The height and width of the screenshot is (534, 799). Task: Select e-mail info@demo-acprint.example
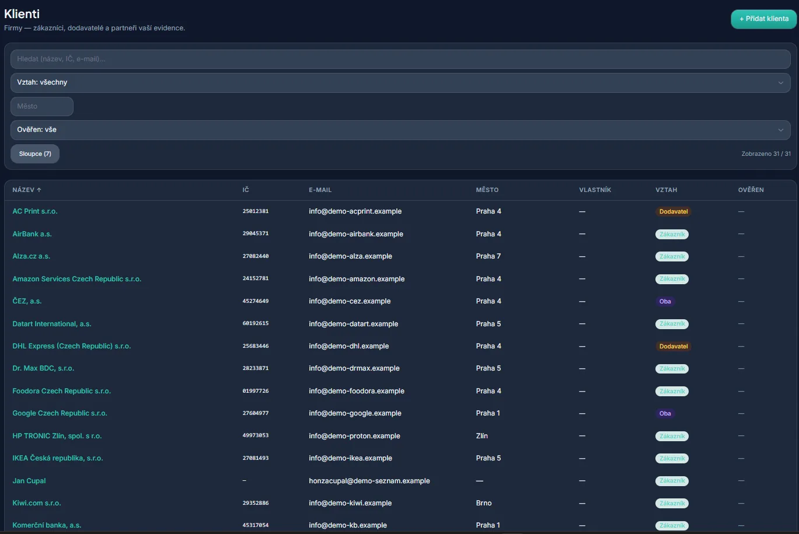355,211
